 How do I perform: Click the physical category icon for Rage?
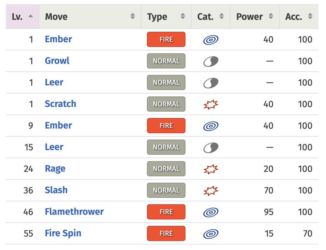[211, 169]
